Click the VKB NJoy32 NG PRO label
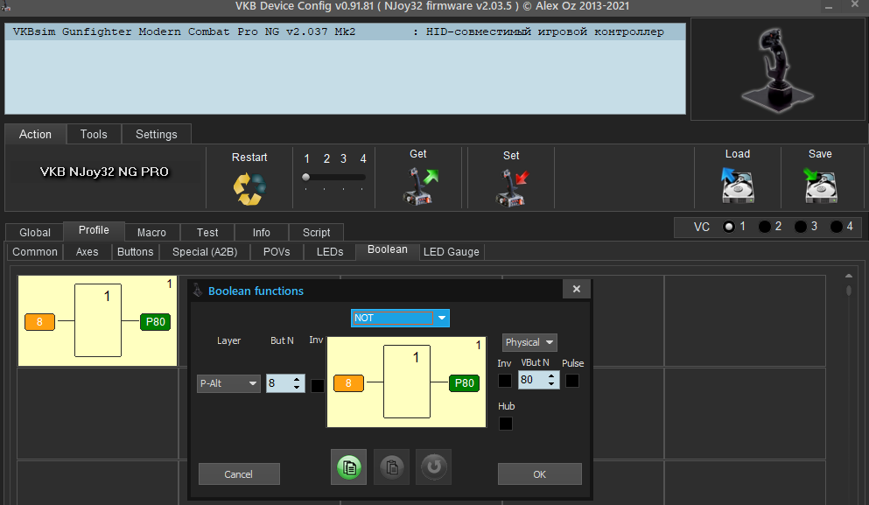This screenshot has width=869, height=505. point(104,172)
